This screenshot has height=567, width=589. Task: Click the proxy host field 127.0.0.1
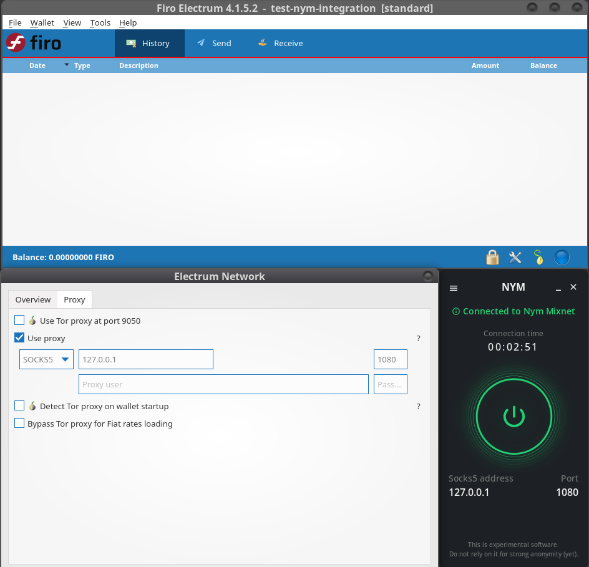tap(146, 359)
